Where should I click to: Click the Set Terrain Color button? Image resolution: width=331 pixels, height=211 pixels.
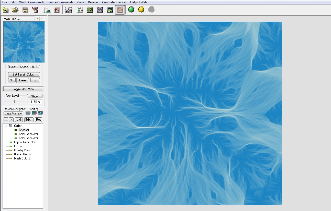pyautogui.click(x=24, y=75)
